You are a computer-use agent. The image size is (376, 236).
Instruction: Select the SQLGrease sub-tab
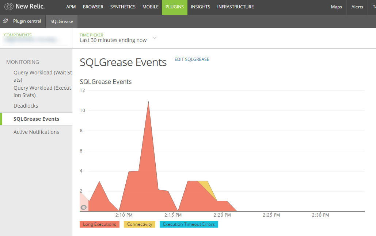click(62, 21)
